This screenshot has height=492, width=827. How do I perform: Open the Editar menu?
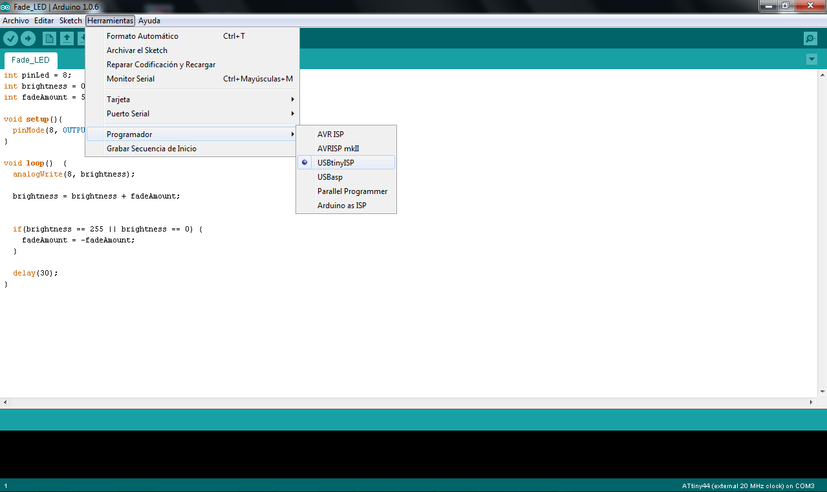click(x=44, y=21)
